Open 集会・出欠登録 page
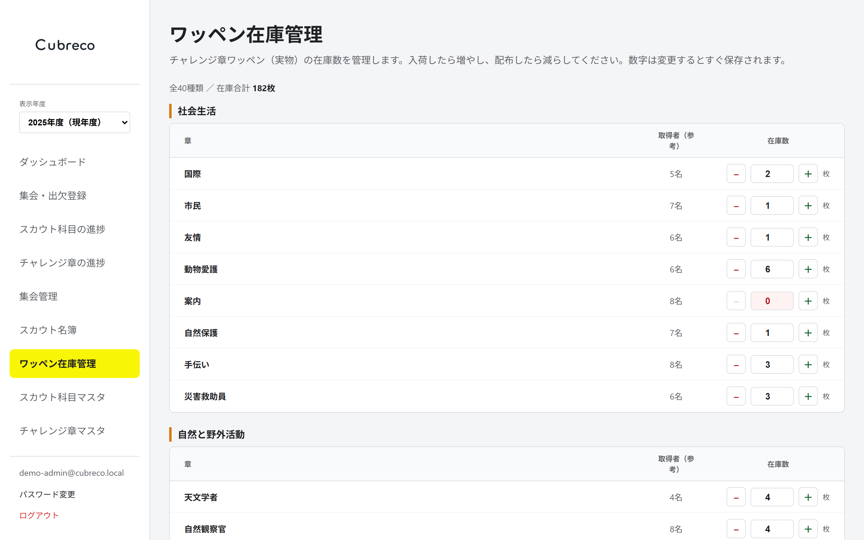This screenshot has height=540, width=864. pos(75,195)
